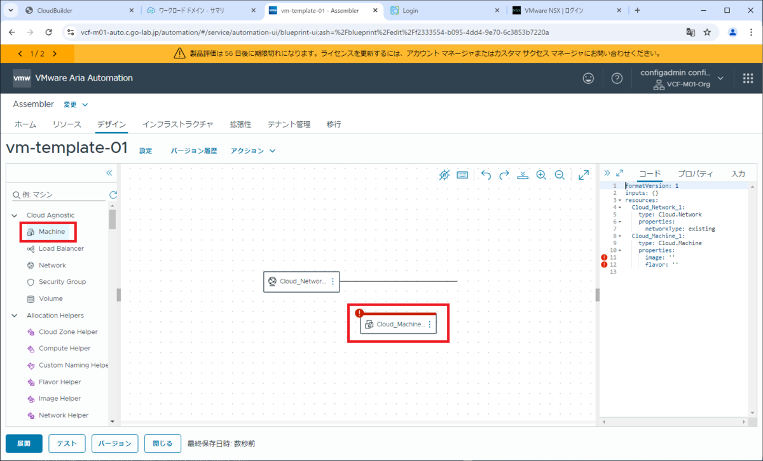Click the テスト button
This screenshot has height=461, width=763.
[67, 443]
